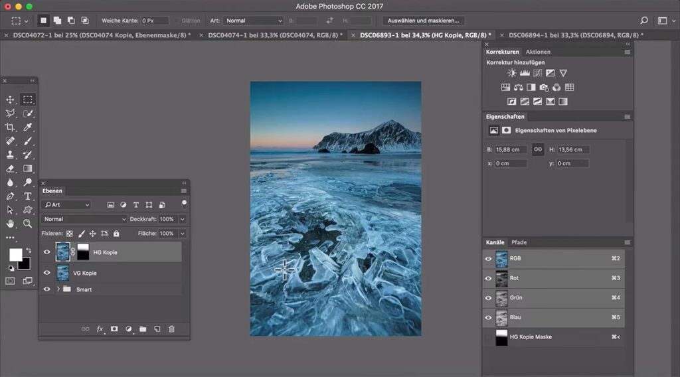The image size is (680, 377).
Task: Toggle visibility of the Rot channel
Action: [489, 278]
